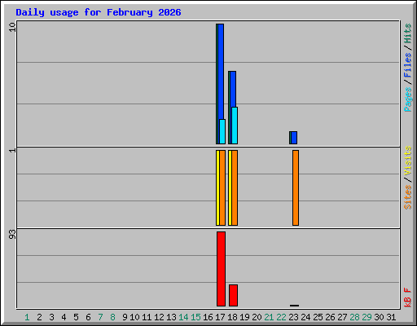This screenshot has width=417, height=326.
Task: Click the cyan Pages bar for day 17
Action: click(x=222, y=131)
